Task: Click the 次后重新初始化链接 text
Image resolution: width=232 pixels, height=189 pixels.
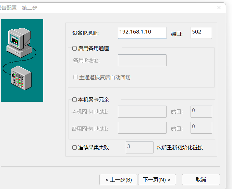Action: [x=180, y=147]
